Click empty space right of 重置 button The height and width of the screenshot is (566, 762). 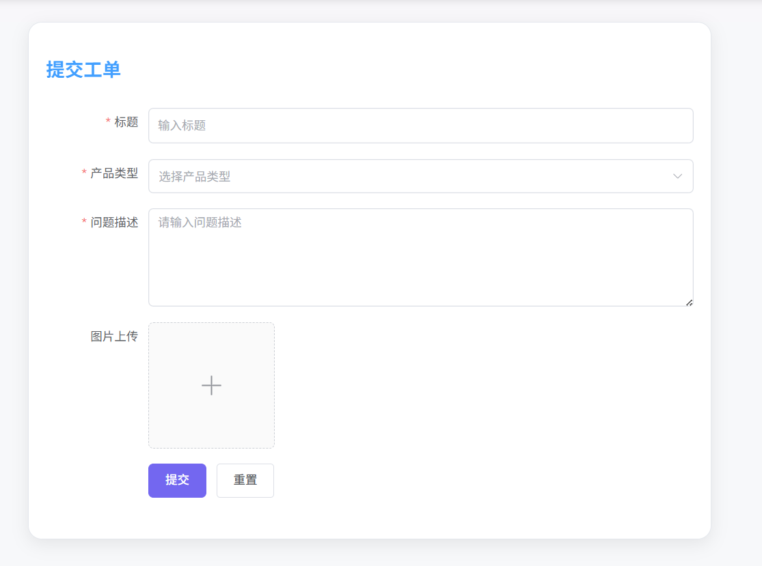tap(478, 481)
